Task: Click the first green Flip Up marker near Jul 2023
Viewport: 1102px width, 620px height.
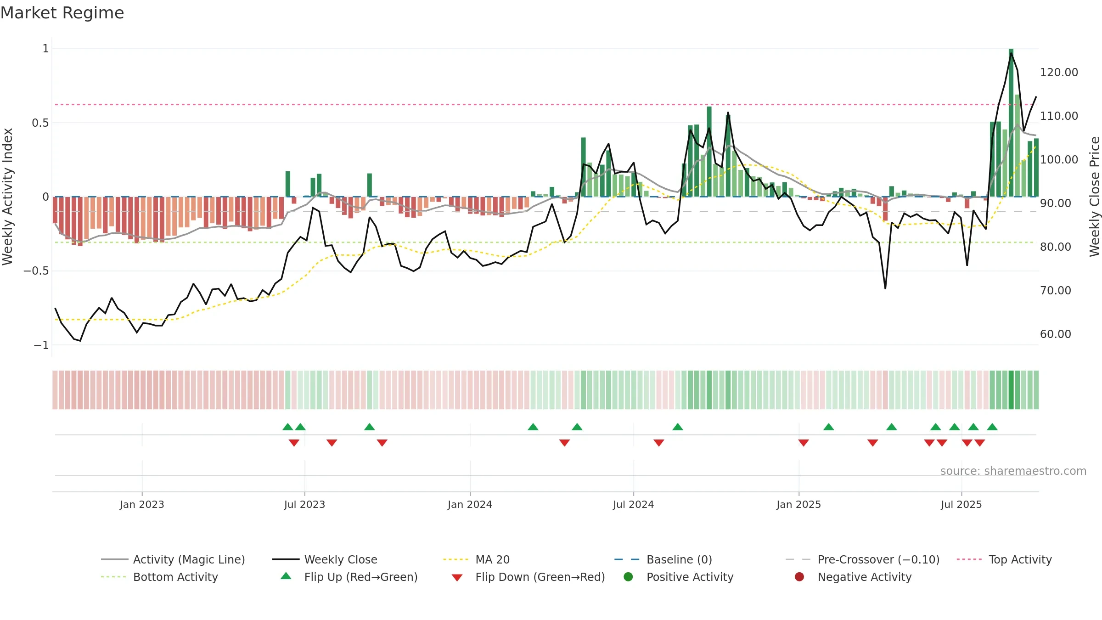Action: (x=288, y=427)
